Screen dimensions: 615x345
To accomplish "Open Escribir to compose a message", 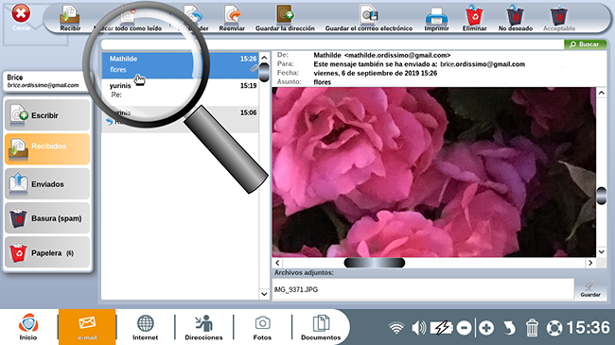I will coord(47,115).
